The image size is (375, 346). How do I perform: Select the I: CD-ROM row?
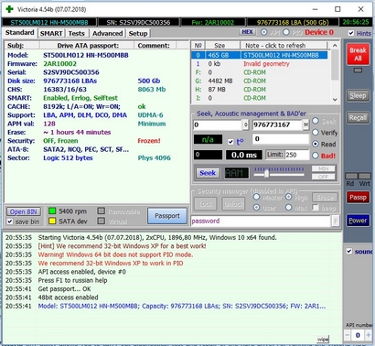point(260,98)
